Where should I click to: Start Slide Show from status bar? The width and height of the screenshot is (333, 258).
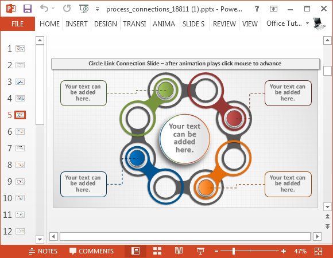[200, 251]
